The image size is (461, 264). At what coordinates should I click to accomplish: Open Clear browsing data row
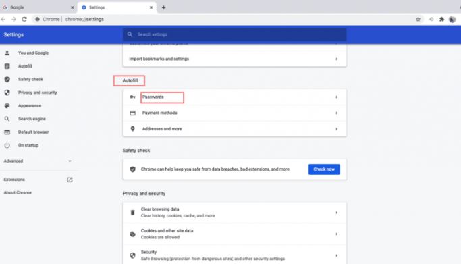point(234,213)
